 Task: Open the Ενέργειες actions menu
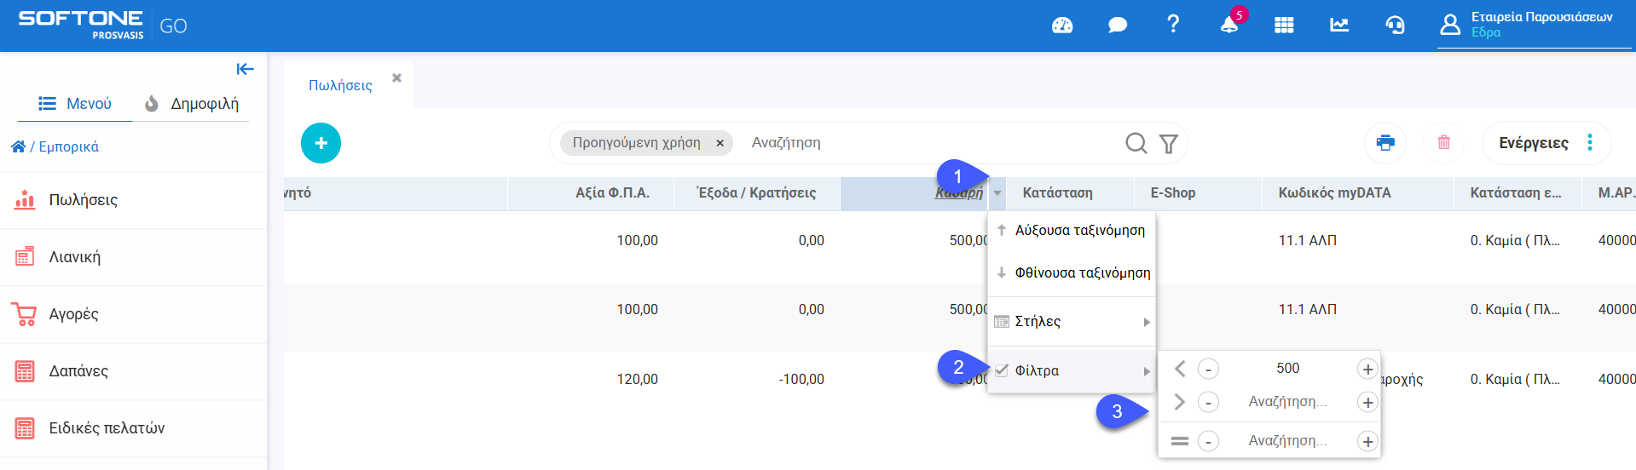pos(1546,143)
